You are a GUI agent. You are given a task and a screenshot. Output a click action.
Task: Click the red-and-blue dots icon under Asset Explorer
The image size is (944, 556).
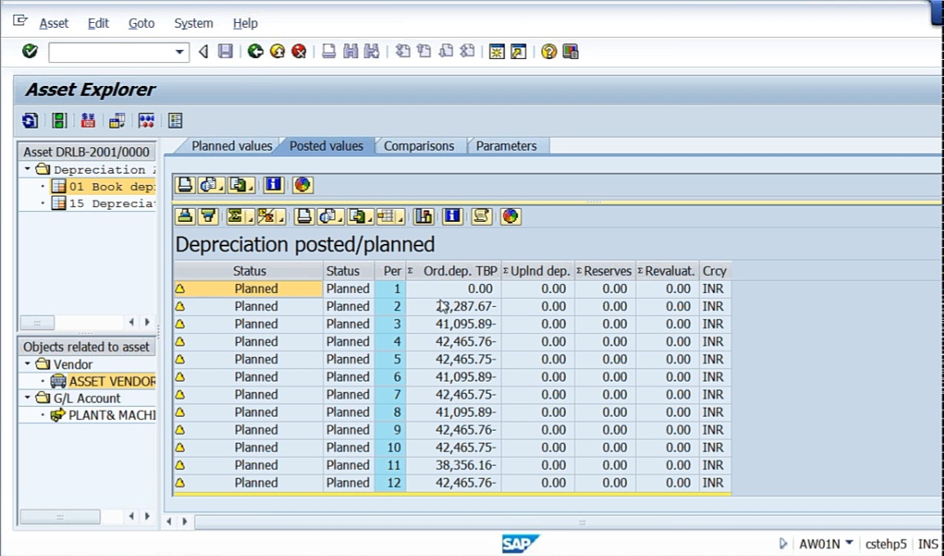tap(147, 120)
